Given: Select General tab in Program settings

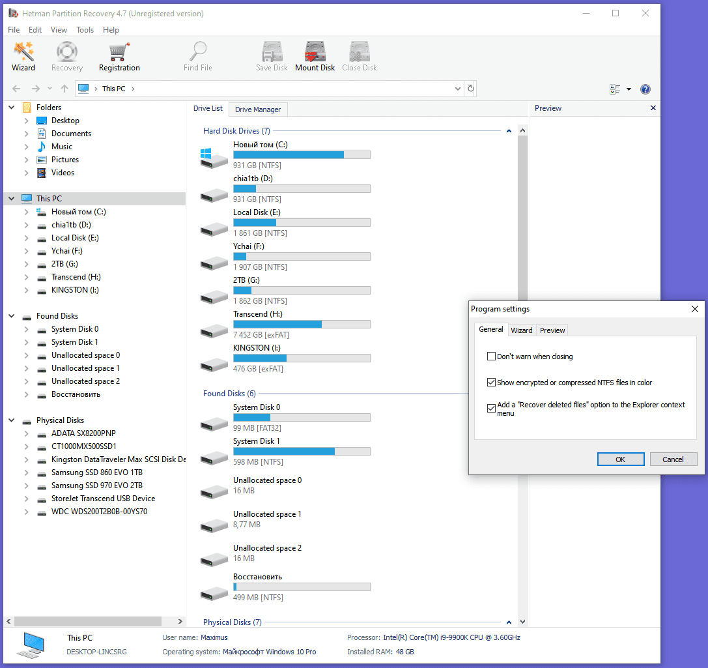Looking at the screenshot, I should coord(491,329).
